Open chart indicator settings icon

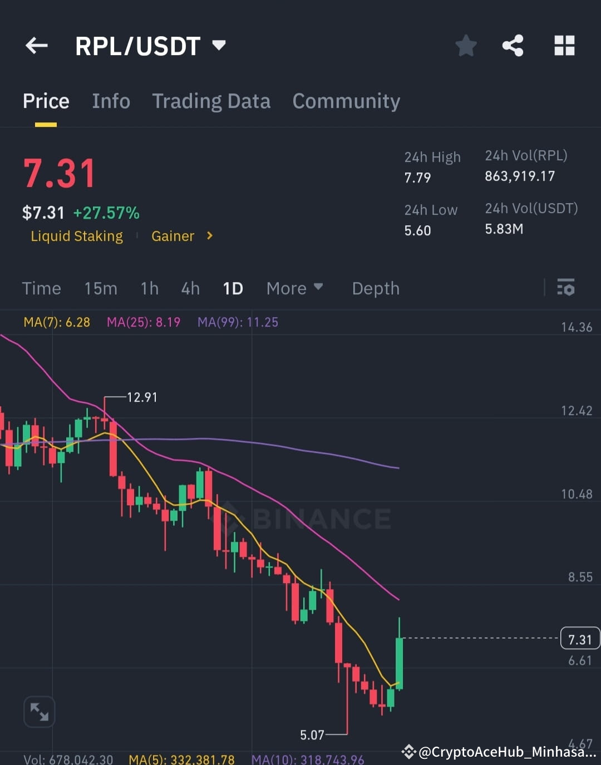click(566, 288)
